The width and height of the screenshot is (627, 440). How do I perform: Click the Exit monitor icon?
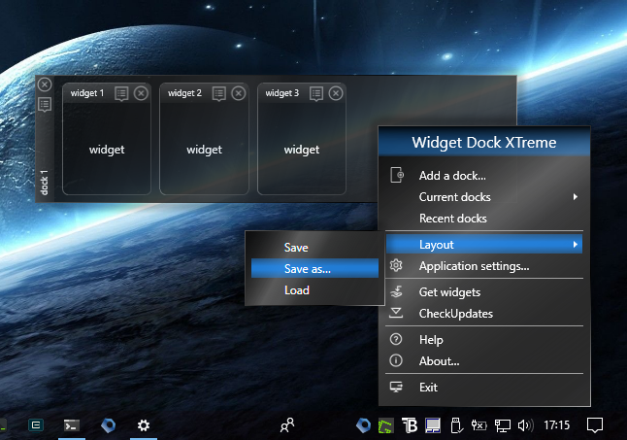(396, 387)
